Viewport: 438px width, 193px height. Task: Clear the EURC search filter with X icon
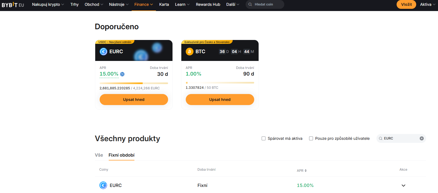click(421, 138)
